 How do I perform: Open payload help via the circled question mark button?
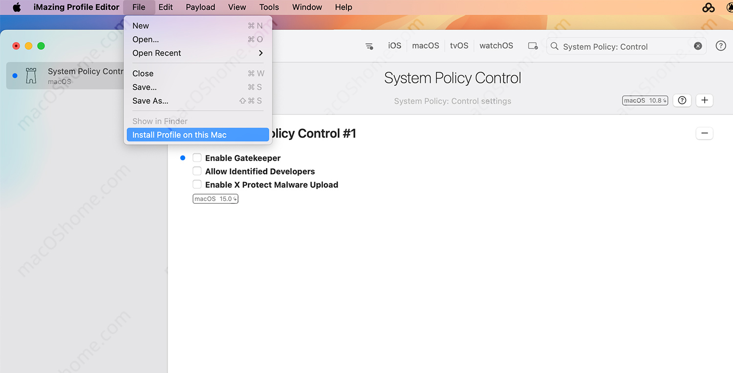coord(682,100)
